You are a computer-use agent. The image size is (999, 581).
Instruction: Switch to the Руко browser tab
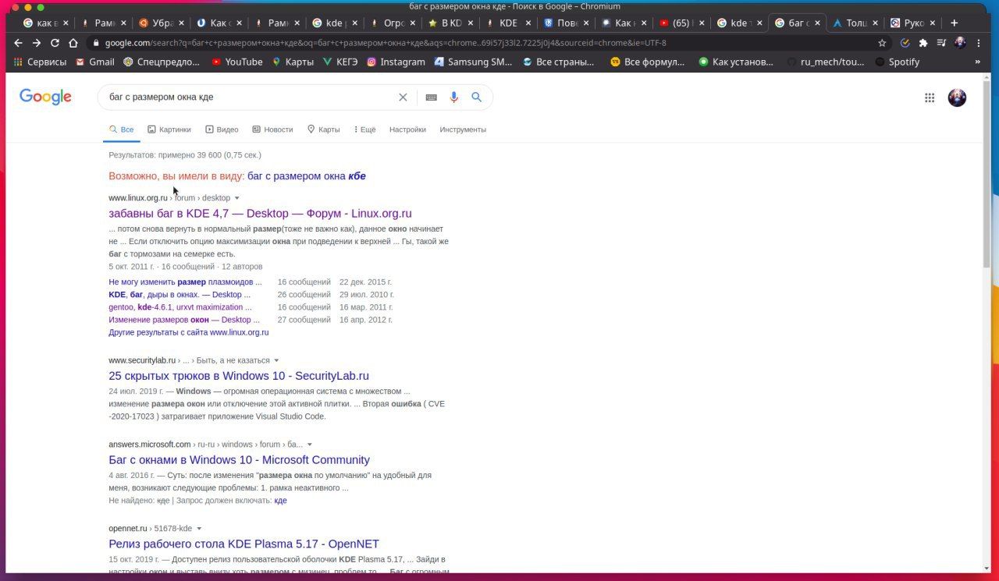coord(913,23)
